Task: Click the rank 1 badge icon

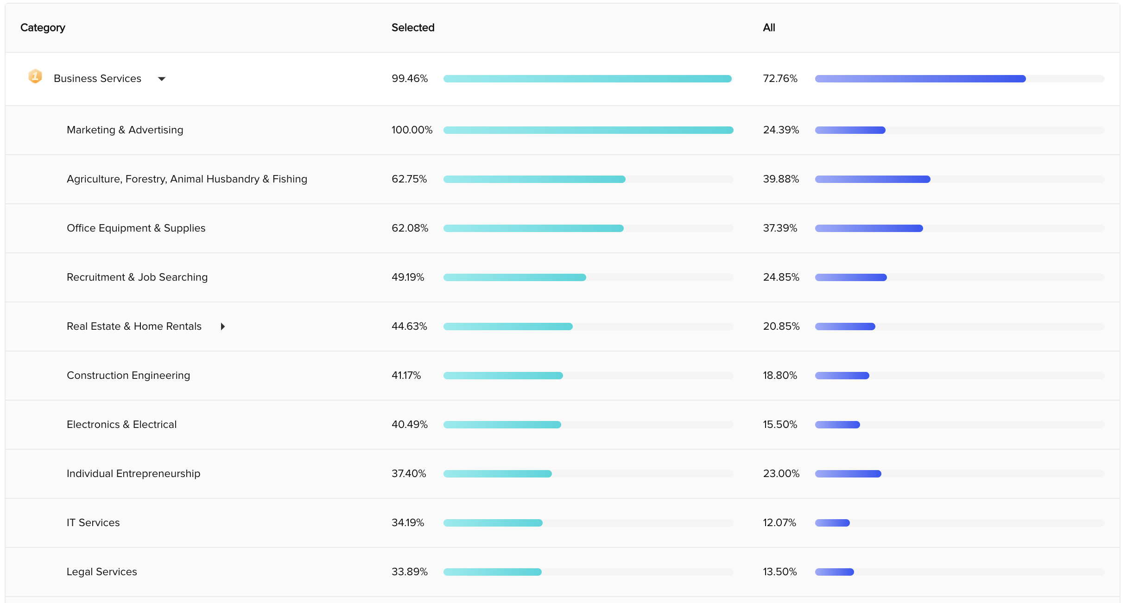Action: point(35,76)
